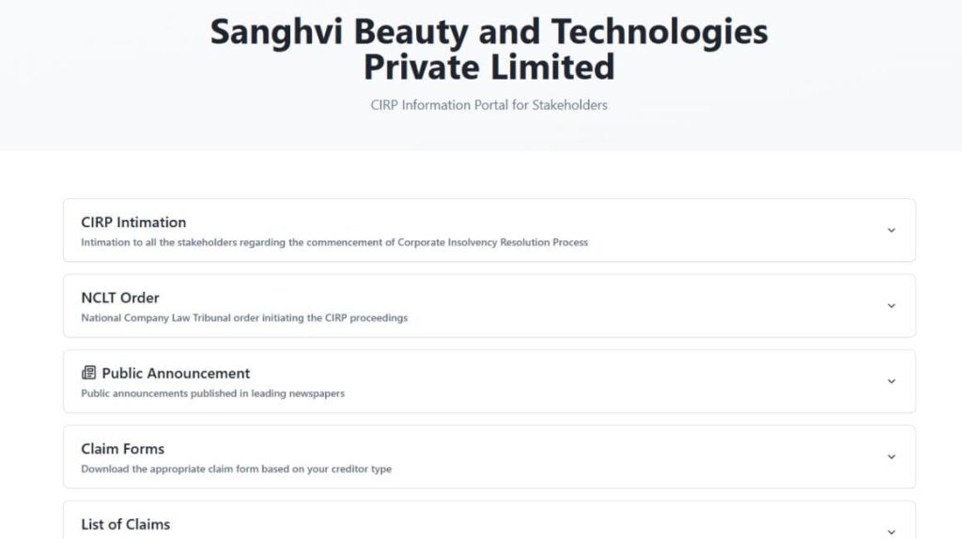962x539 pixels.
Task: Click the NCLT Order chevron arrow
Action: [892, 306]
